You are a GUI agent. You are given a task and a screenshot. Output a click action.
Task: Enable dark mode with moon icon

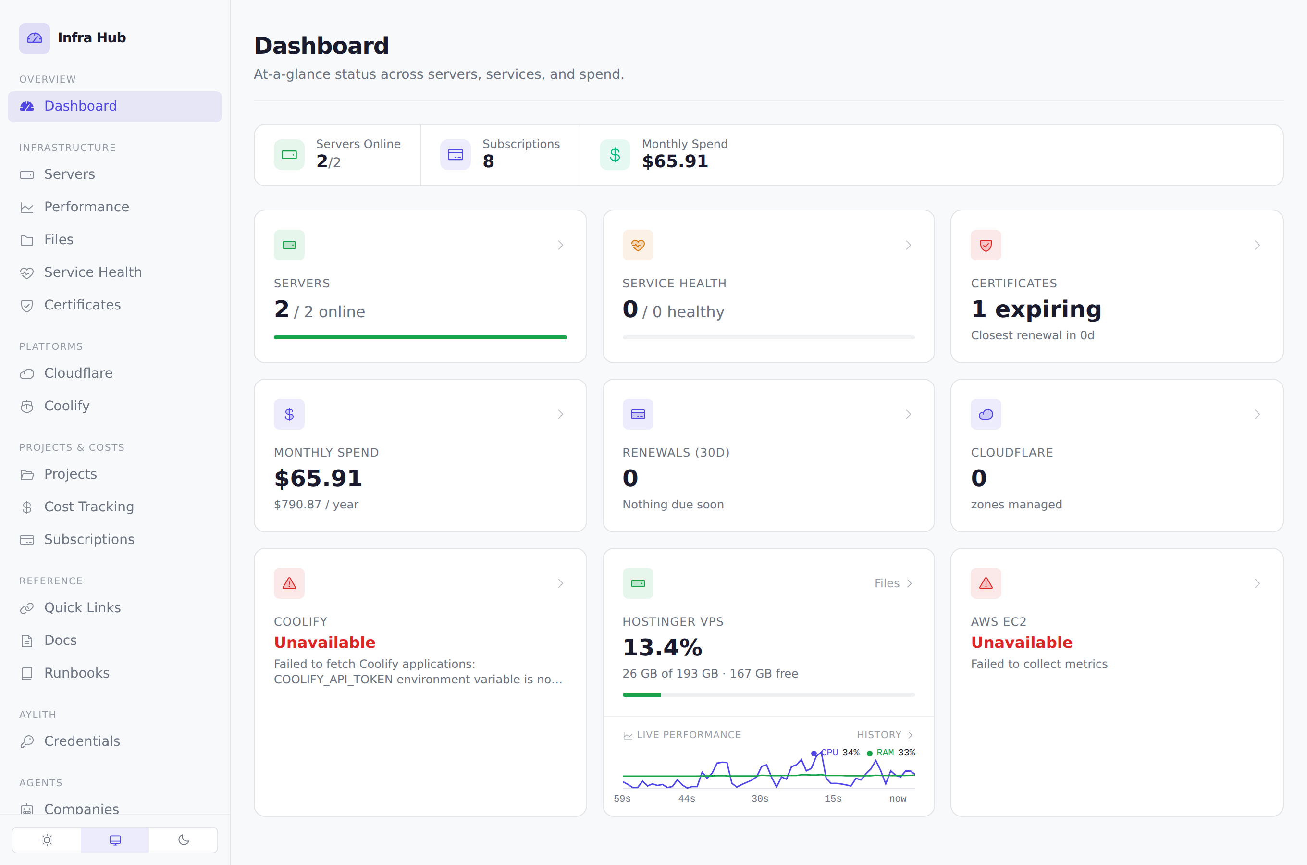click(184, 840)
